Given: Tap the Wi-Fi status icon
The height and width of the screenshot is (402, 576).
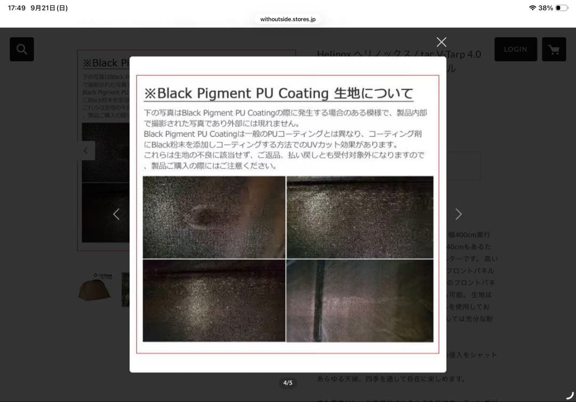Looking at the screenshot, I should (532, 8).
